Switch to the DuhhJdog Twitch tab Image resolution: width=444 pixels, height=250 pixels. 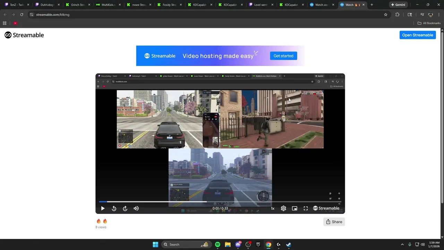(48, 5)
